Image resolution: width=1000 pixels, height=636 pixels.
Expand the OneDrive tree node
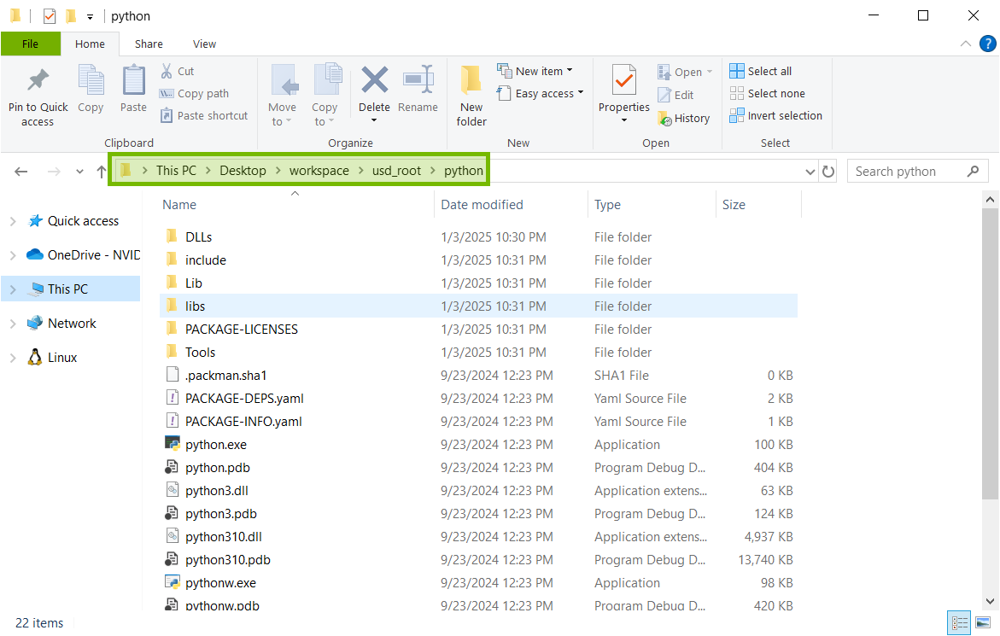point(13,255)
